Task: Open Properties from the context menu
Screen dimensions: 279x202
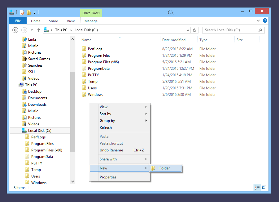Action: (120, 177)
